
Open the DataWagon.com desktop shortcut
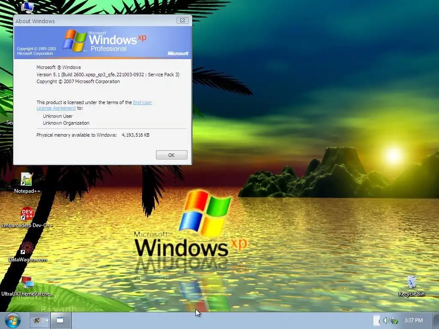click(x=27, y=252)
